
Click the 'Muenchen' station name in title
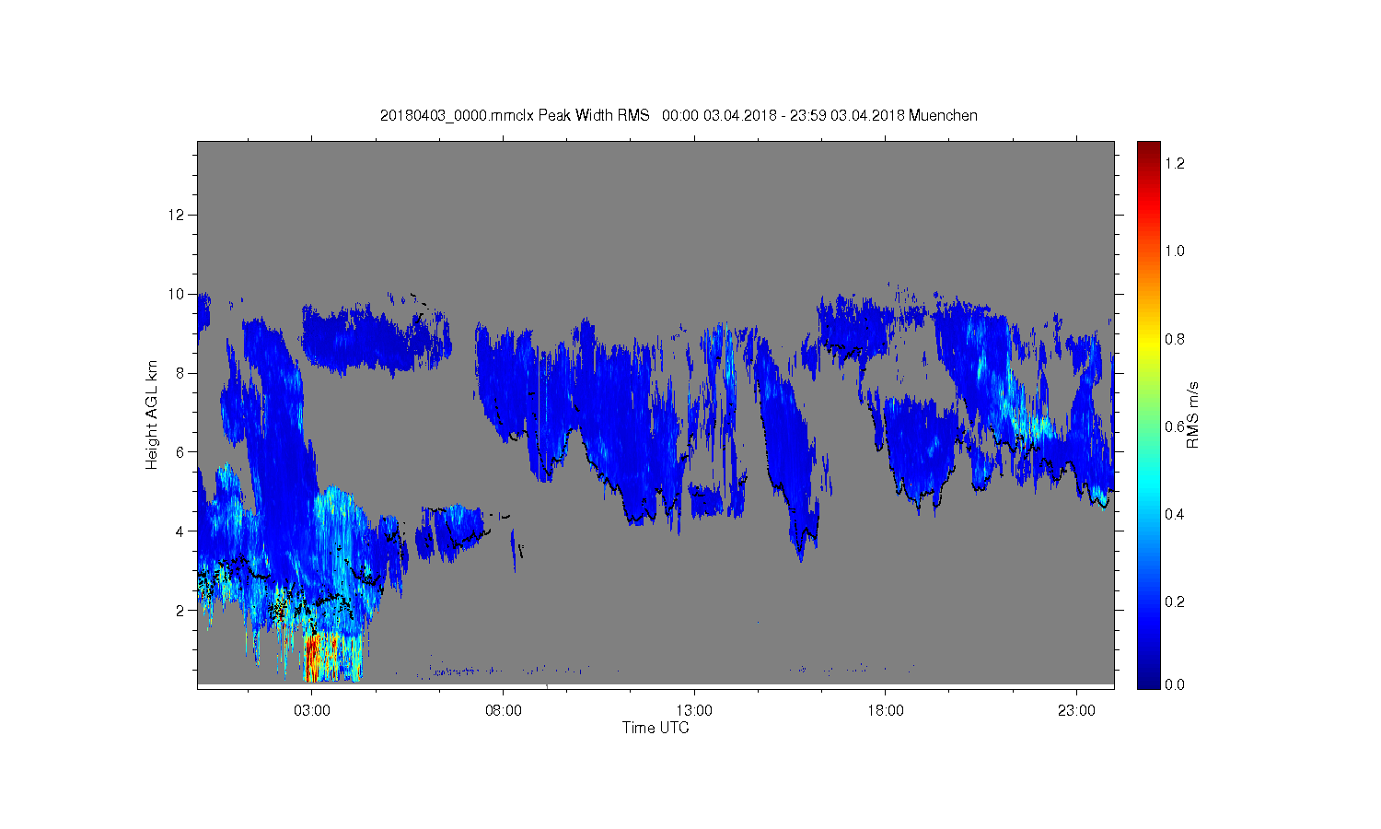click(x=943, y=115)
